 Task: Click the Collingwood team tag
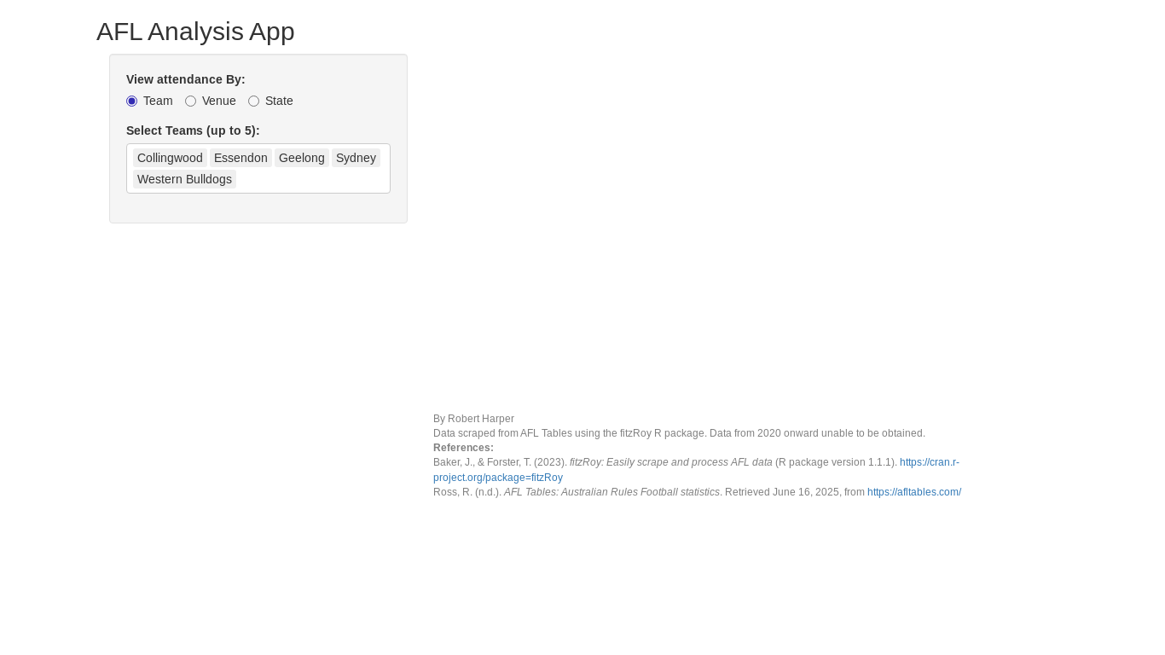170,158
